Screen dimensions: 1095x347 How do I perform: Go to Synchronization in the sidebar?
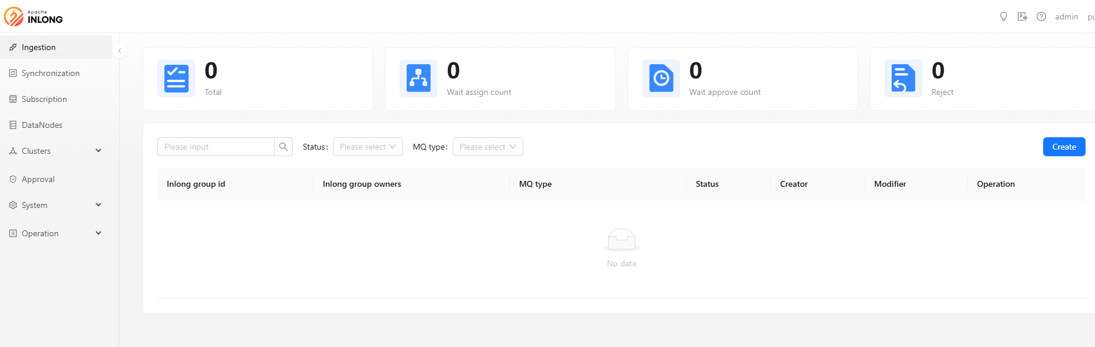click(51, 73)
